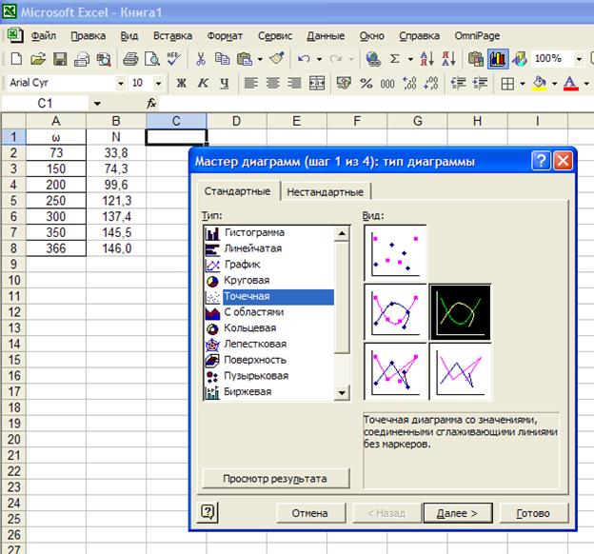Switch to the Стандартные tab
This screenshot has width=594, height=554.
click(x=238, y=191)
